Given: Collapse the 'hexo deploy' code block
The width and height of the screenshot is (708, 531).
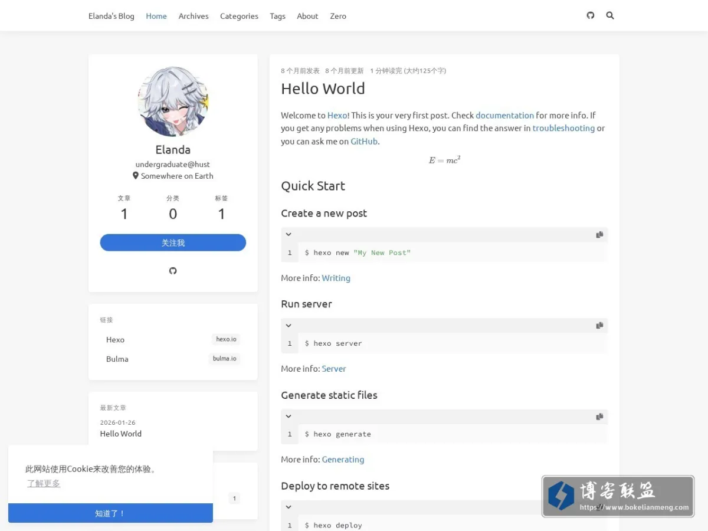Looking at the screenshot, I should [289, 507].
